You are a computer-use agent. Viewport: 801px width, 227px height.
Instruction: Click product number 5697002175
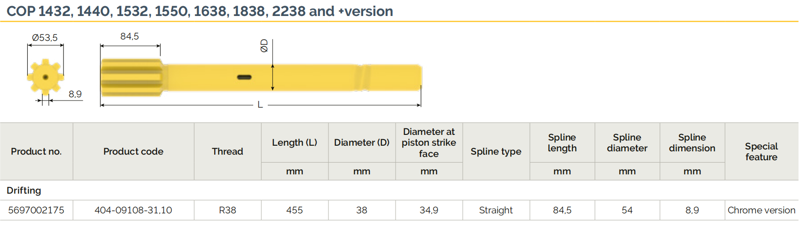point(36,210)
